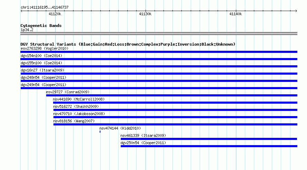
Task: Click the left arrowhead of the ruler
Action: point(21,11)
